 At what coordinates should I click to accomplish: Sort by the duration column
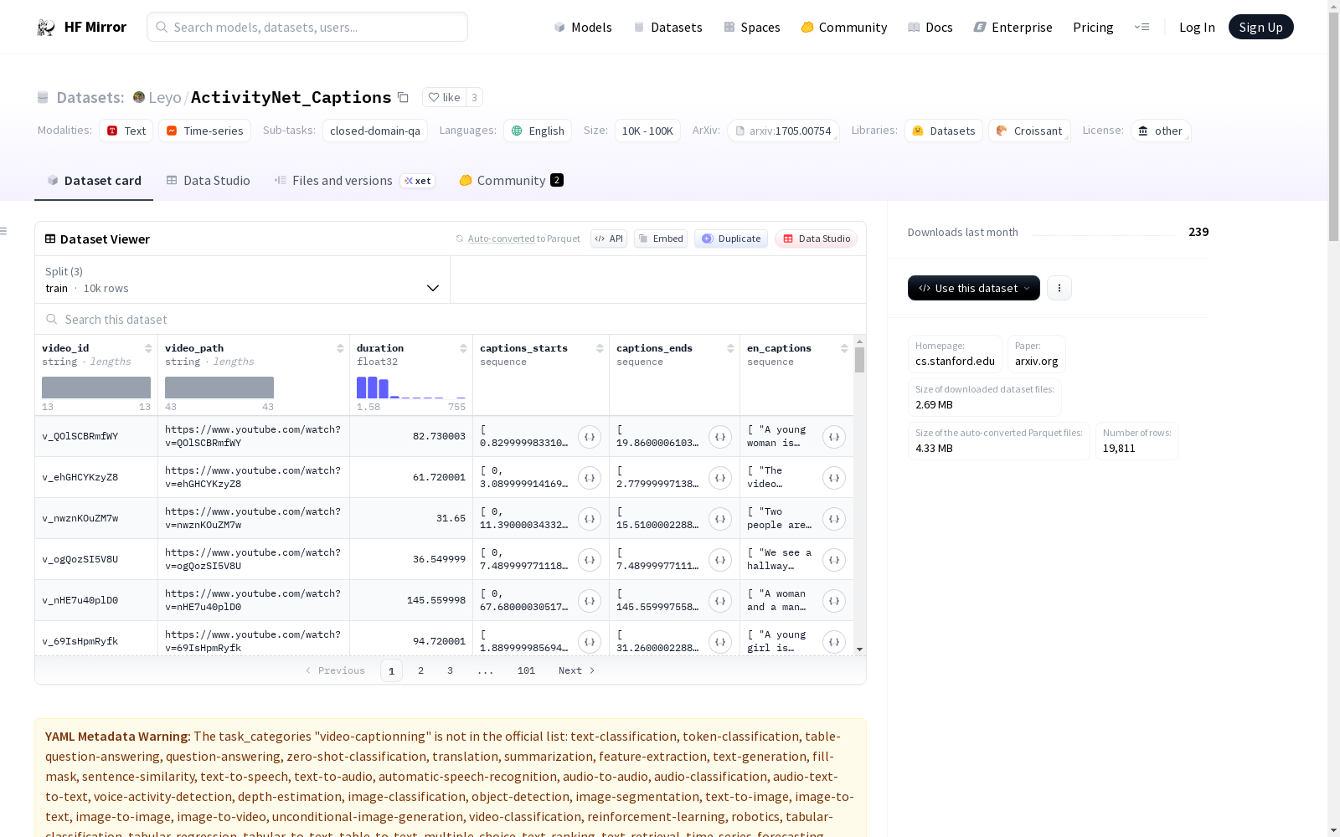click(x=463, y=348)
